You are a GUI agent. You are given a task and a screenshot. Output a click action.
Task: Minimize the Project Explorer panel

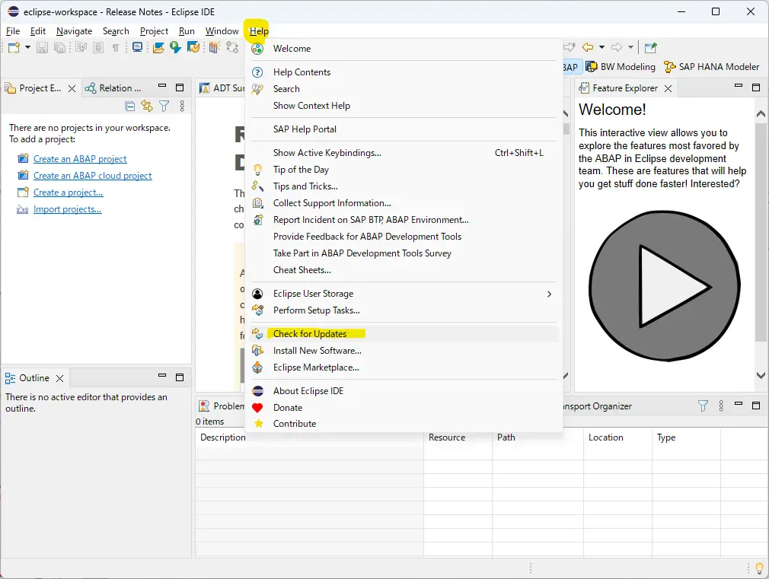[162, 86]
